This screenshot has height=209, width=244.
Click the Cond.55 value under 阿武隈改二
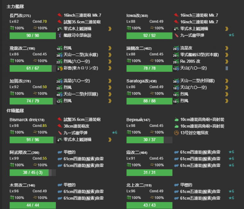click(x=40, y=158)
